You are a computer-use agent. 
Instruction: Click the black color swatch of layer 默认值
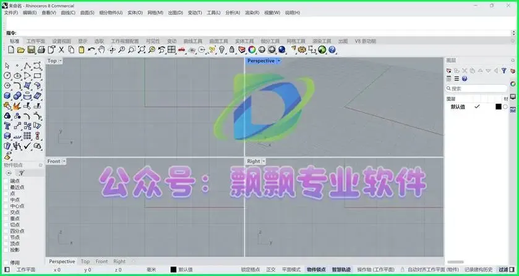[499, 107]
